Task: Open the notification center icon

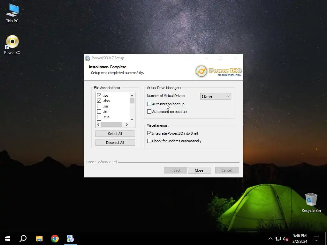Action: coord(316,239)
